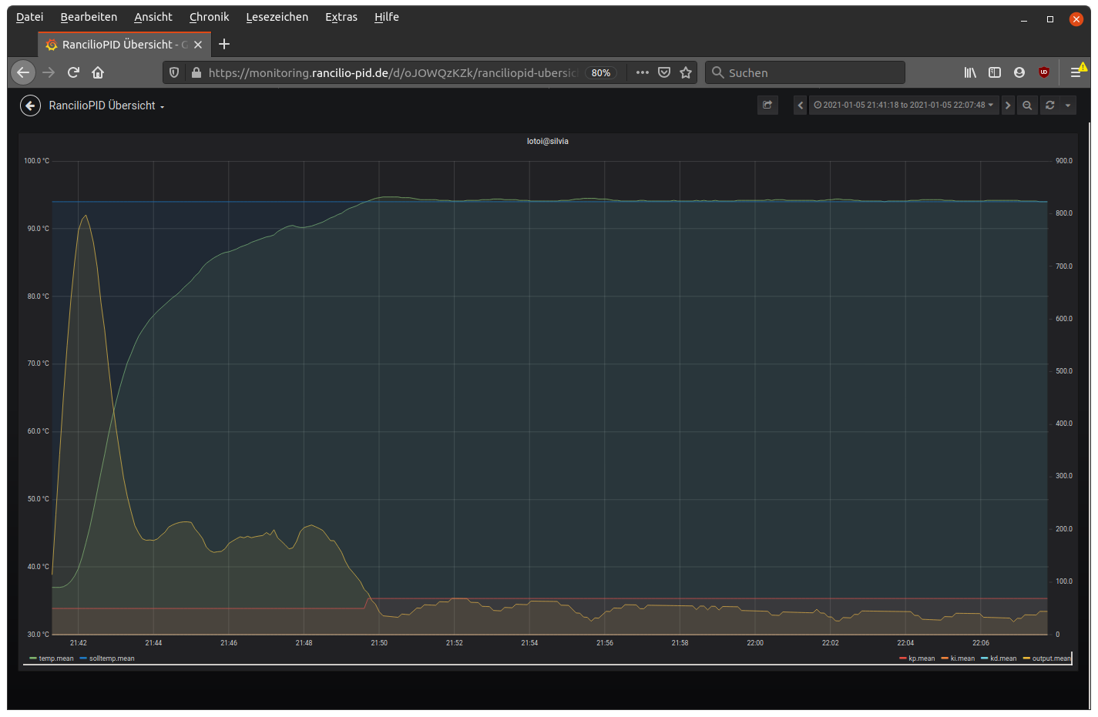Click the tracking protection shield icon
Viewport: 1098px width, 717px height.
[x=174, y=72]
